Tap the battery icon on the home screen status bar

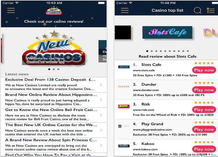coord(102,3)
